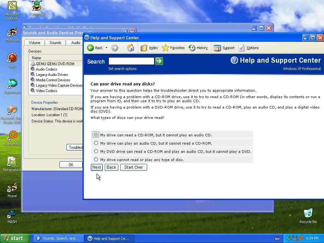Select Legacy Audio Drivers entry
The height and width of the screenshot is (243, 324).
[52, 75]
